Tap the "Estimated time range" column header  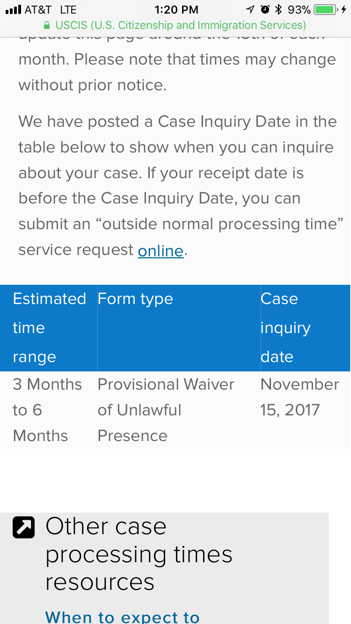point(49,328)
